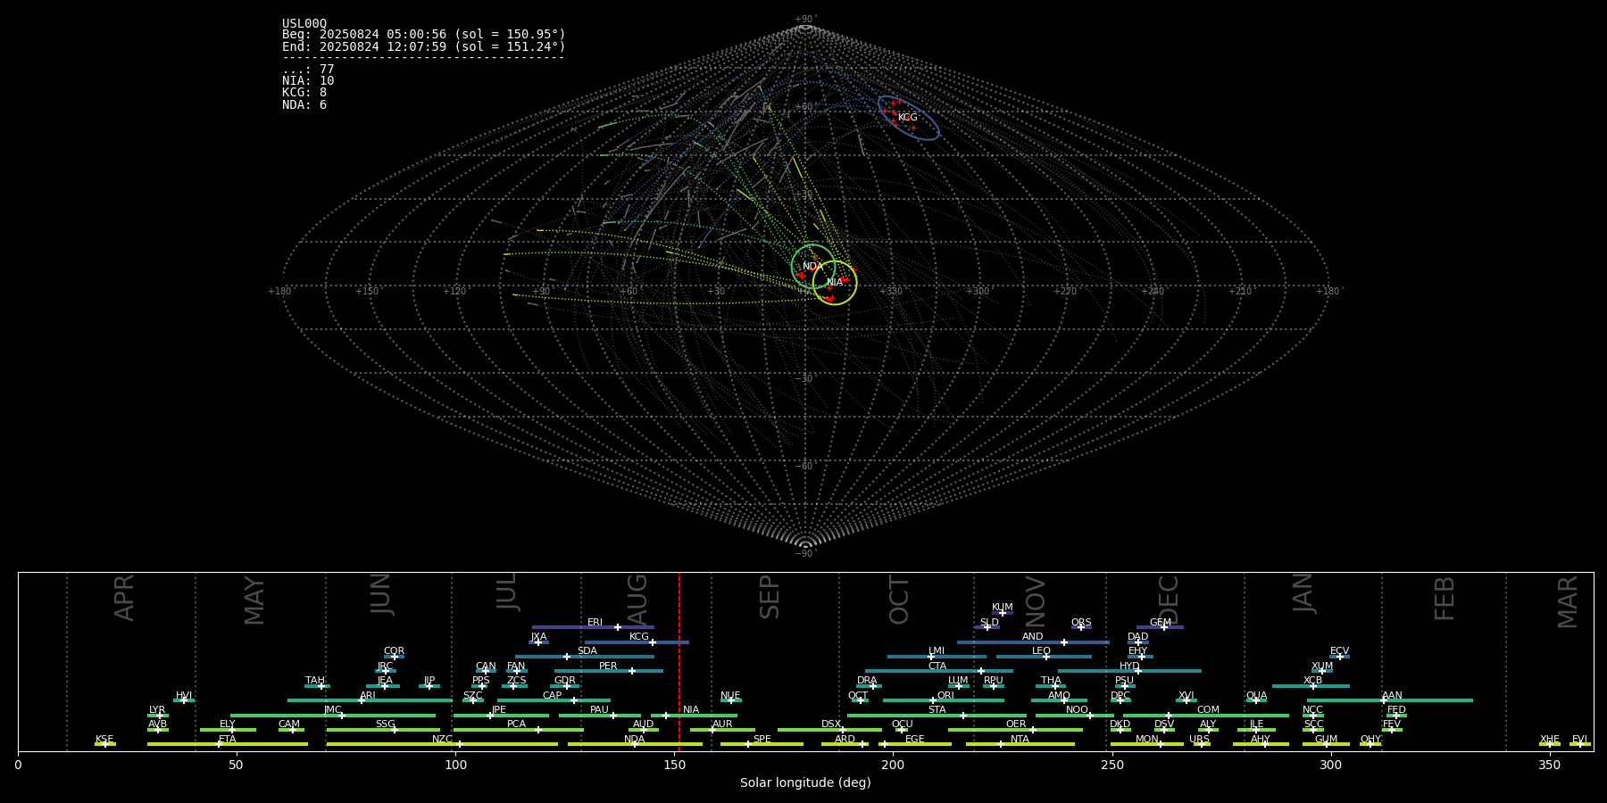
Task: Click the peak marker on GEM bar
Action: coord(1164,627)
